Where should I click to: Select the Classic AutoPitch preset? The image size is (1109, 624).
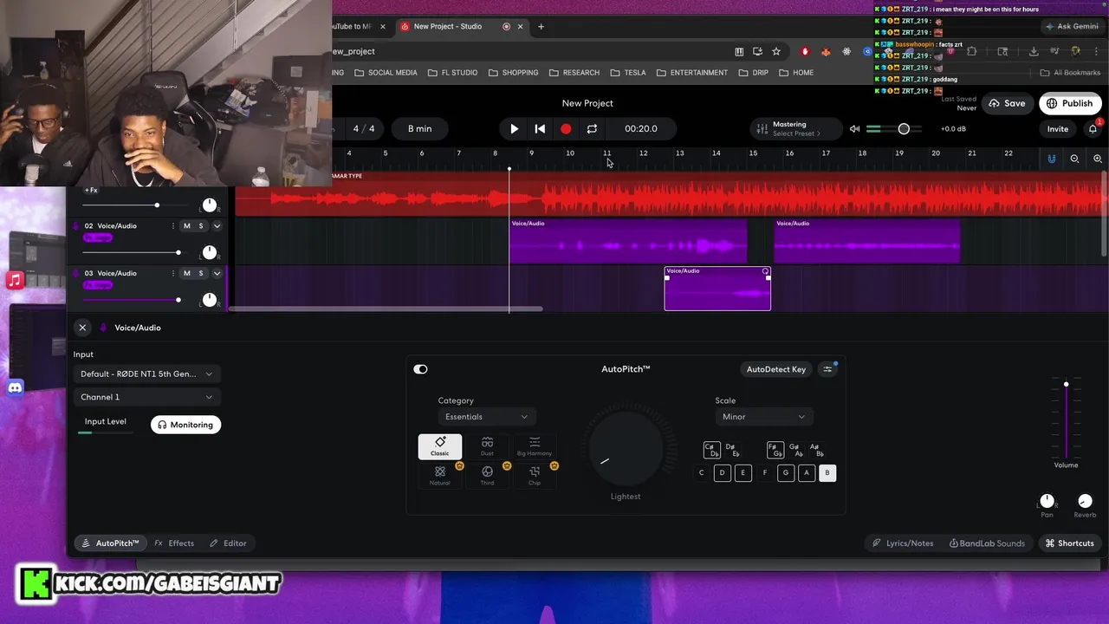pos(440,446)
